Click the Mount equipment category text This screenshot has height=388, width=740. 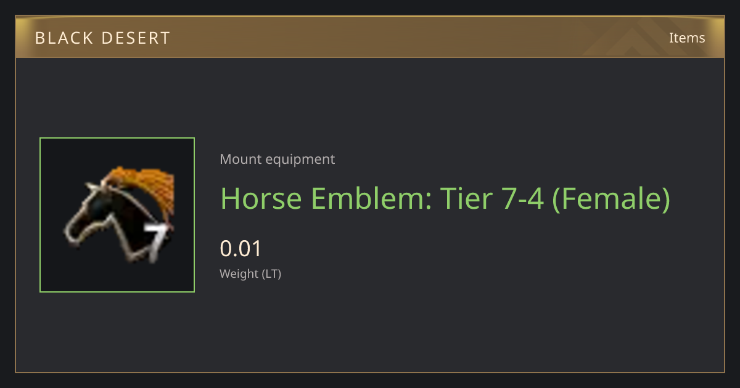pos(277,159)
